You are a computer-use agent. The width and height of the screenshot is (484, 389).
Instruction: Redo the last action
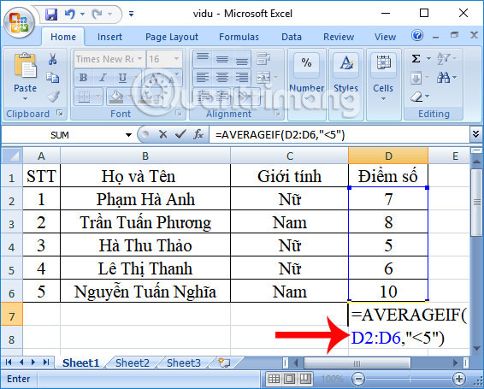pos(97,14)
